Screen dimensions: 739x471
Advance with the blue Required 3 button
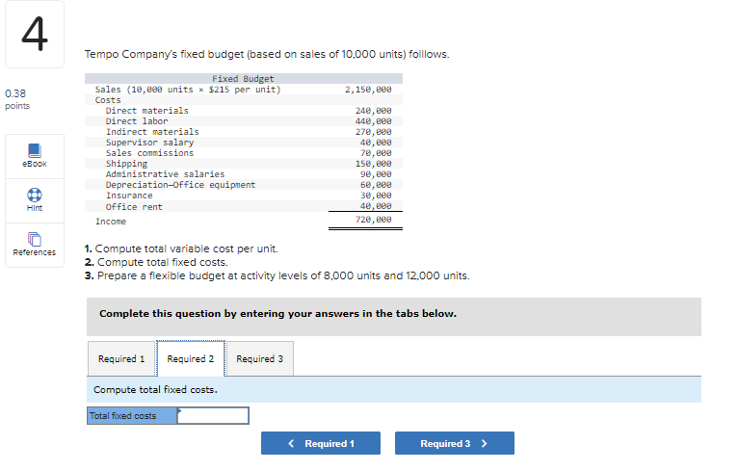pos(455,443)
